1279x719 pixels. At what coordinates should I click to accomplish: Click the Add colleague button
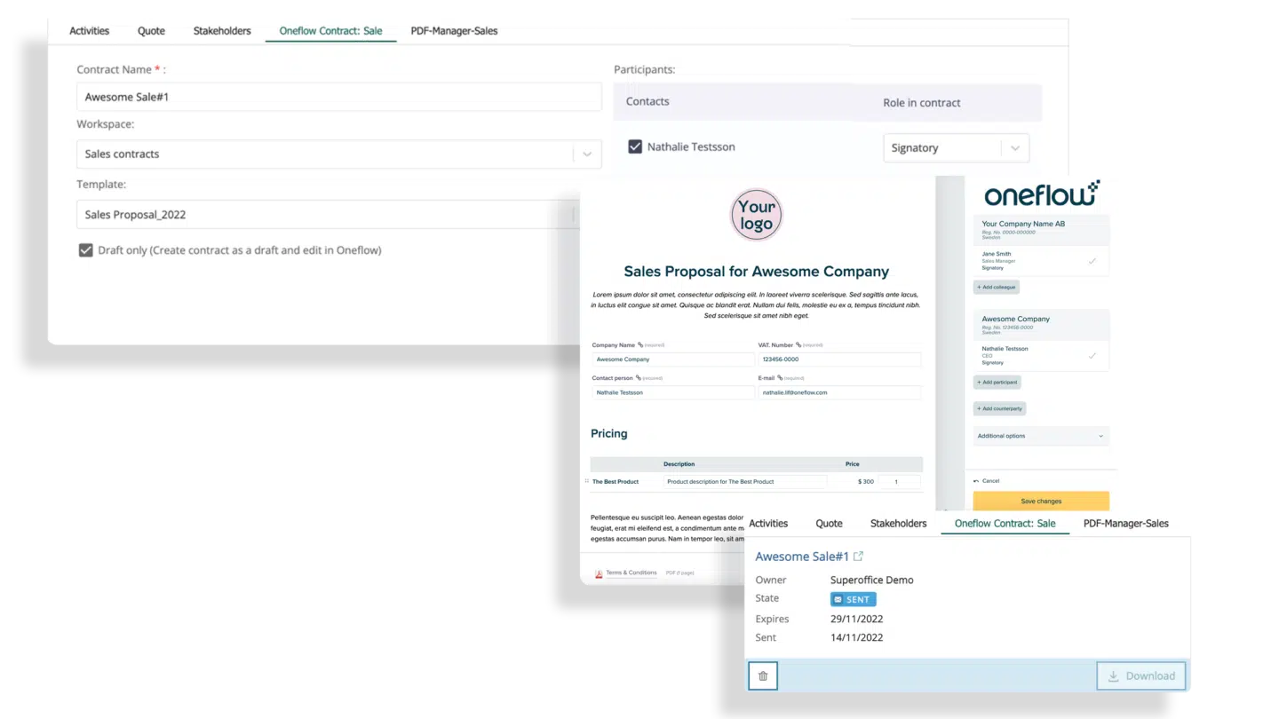pyautogui.click(x=997, y=288)
